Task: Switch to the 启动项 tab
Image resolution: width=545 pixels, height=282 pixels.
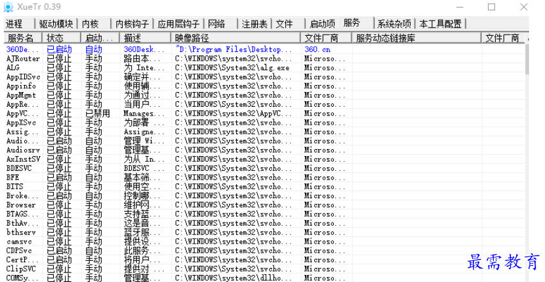Action: click(322, 24)
